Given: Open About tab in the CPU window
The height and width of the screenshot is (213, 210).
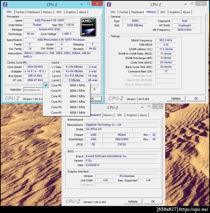Looking at the screenshot, I should [x=83, y=12].
